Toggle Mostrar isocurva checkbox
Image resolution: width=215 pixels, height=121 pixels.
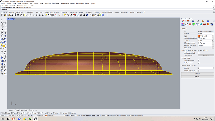click(x=199, y=70)
